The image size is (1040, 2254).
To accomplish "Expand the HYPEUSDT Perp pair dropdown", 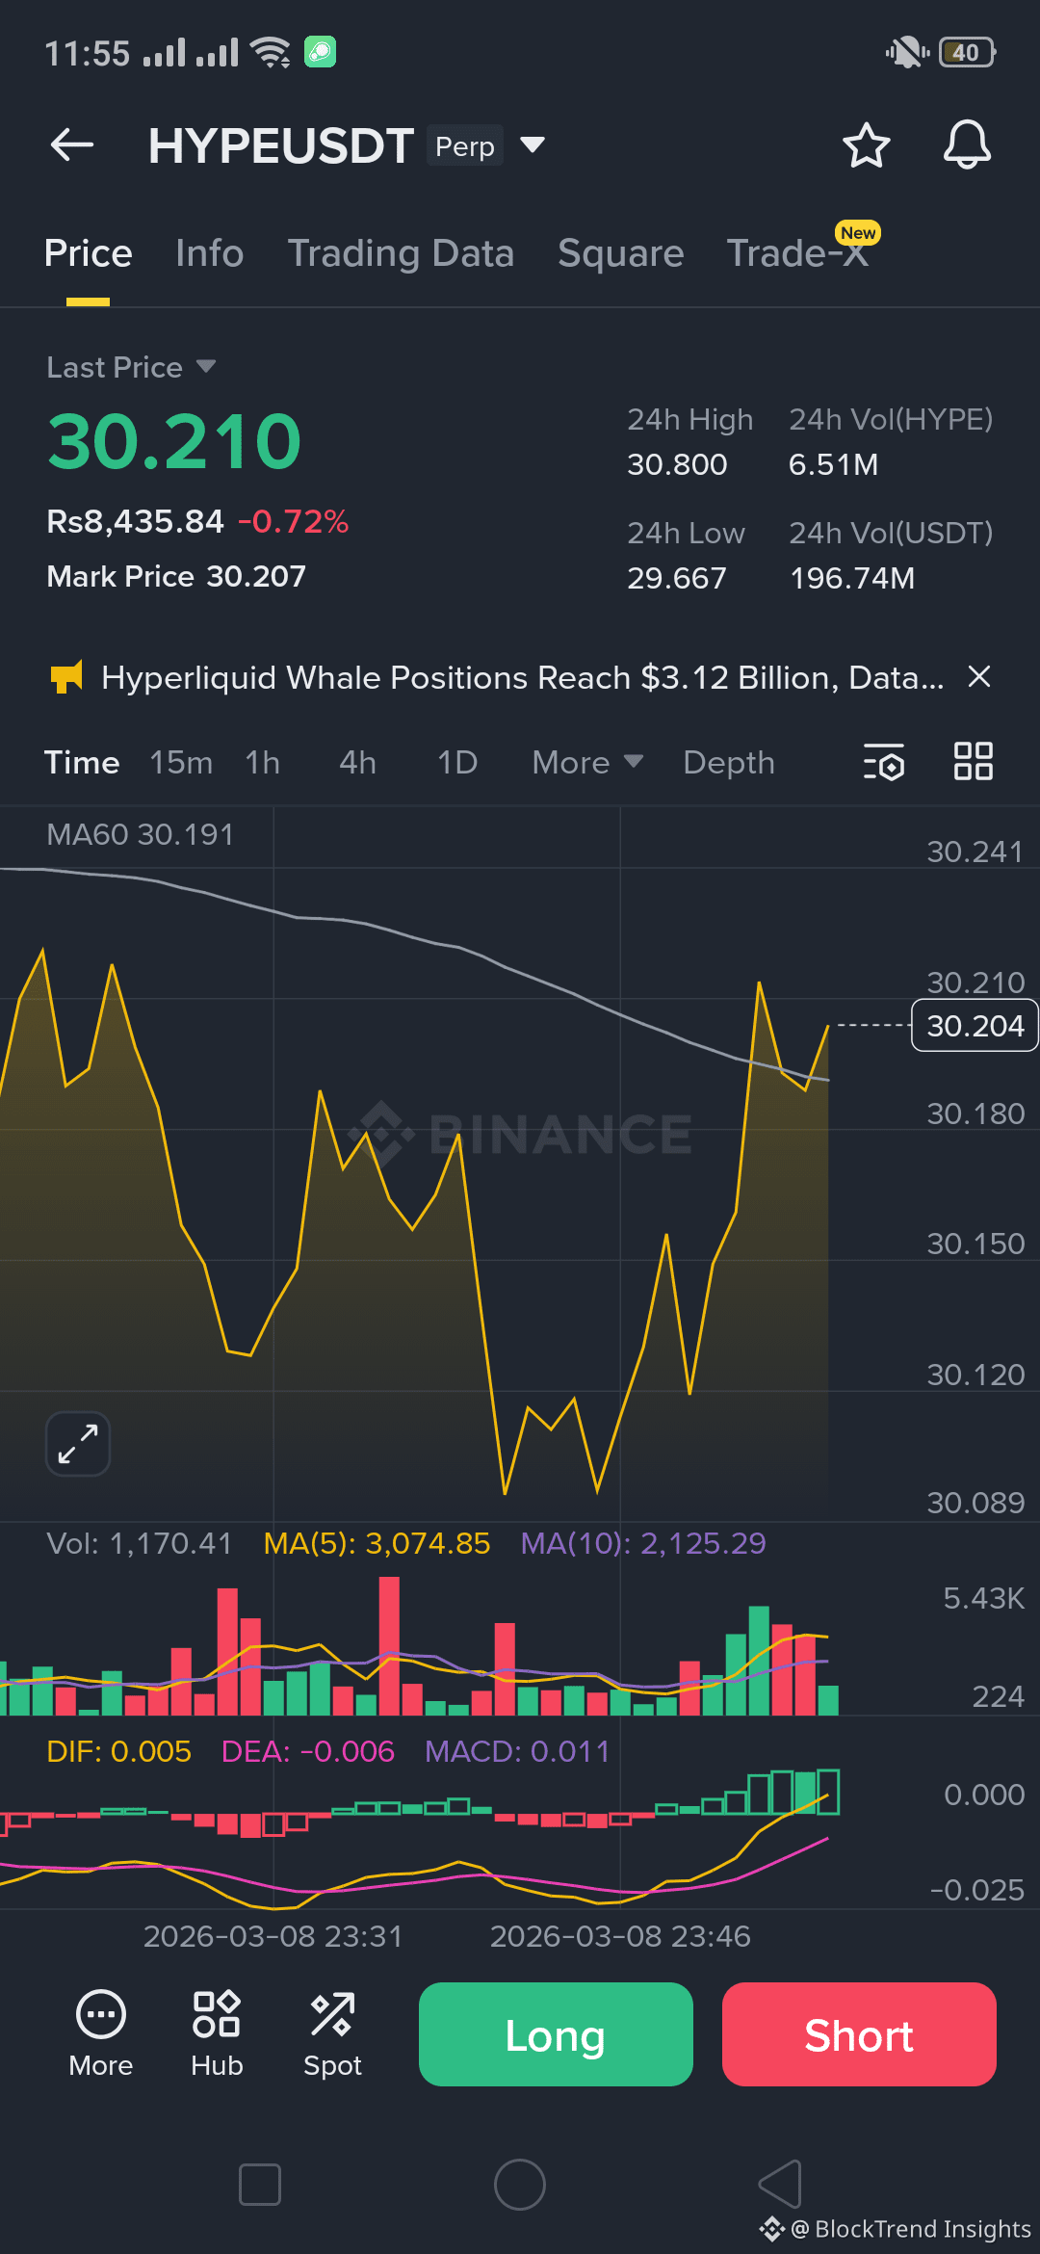I will [533, 145].
